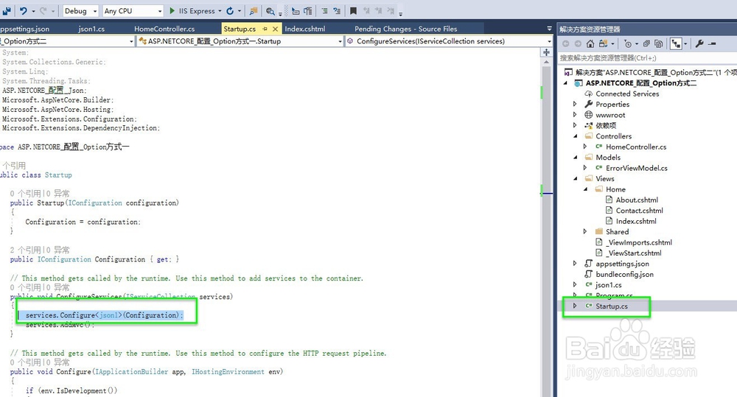Open the Debug configuration dropdown
The width and height of the screenshot is (737, 397).
(x=94, y=11)
